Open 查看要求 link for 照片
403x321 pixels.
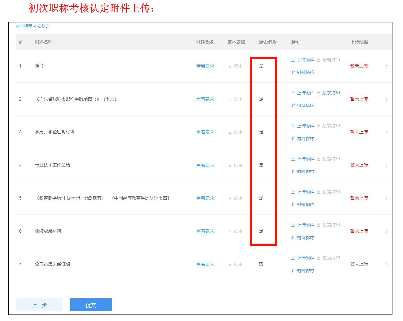(x=205, y=66)
